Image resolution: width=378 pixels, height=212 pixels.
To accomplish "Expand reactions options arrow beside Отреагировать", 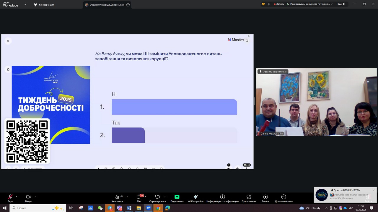I will point(165,197).
